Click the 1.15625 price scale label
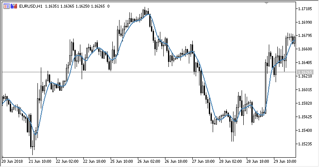The image size is (319, 167). pyautogui.click(x=305, y=117)
